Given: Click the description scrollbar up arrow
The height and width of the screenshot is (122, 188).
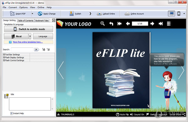Looking at the screenshot, I should click(52, 99).
